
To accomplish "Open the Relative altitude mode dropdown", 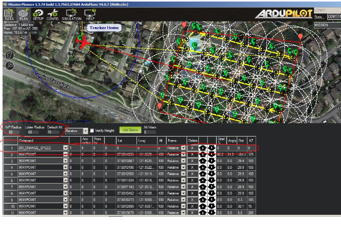I will [x=85, y=131].
